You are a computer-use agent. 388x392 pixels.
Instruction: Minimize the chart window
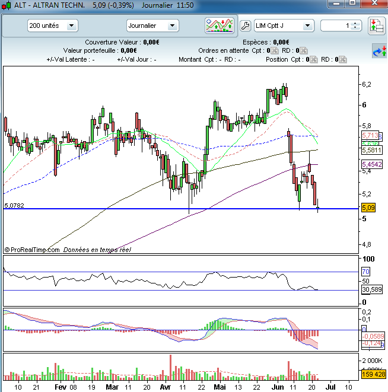coord(336,4)
